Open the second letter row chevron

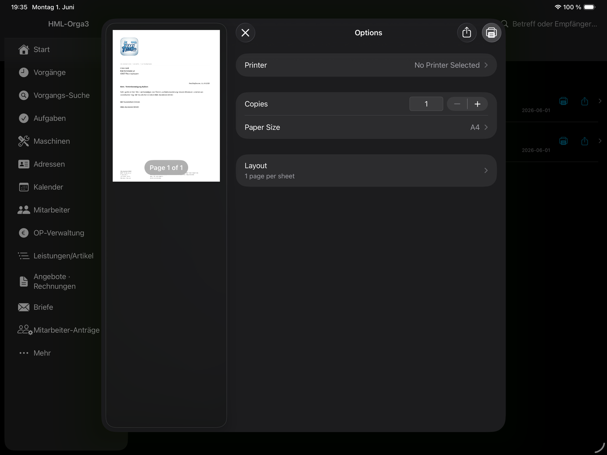point(600,141)
